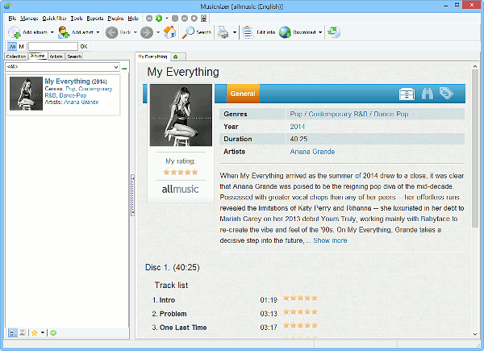This screenshot has width=484, height=351.
Task: Open the Ariana Grande artist link in details
Action: (312, 152)
